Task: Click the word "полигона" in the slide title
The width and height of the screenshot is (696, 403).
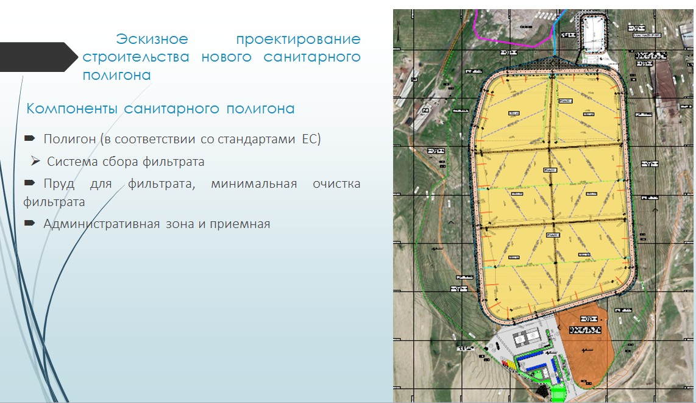Action: click(x=116, y=75)
